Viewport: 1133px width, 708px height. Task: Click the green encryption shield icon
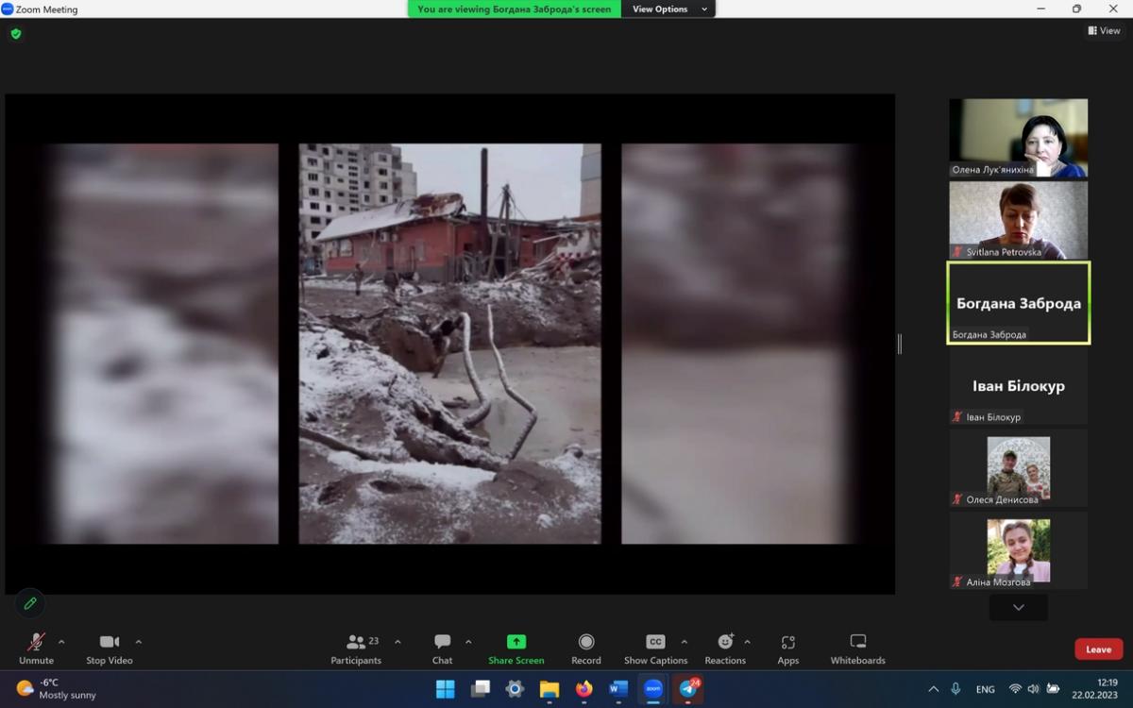click(x=16, y=34)
